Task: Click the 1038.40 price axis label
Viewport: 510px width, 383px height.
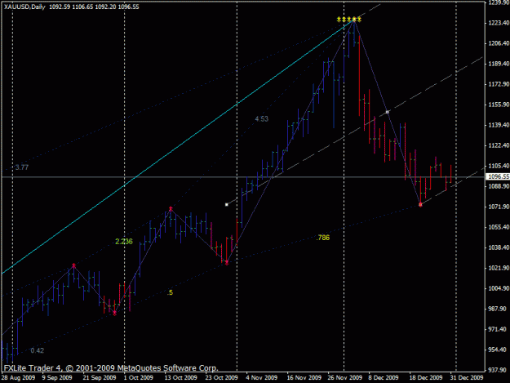Action: [x=499, y=247]
